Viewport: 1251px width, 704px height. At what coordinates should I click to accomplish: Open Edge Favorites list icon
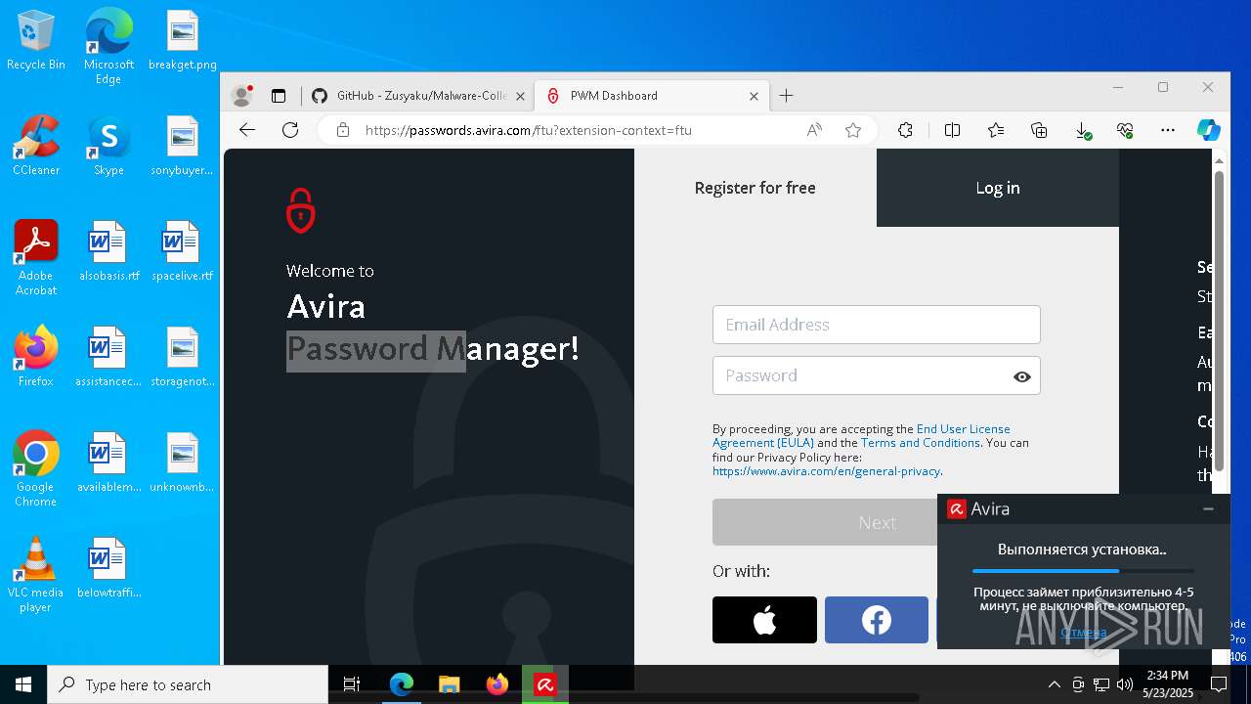996,130
